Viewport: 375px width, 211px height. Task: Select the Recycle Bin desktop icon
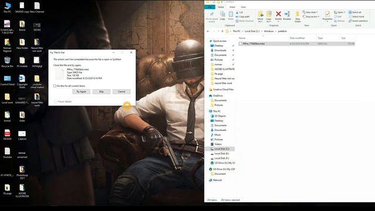coord(7,62)
